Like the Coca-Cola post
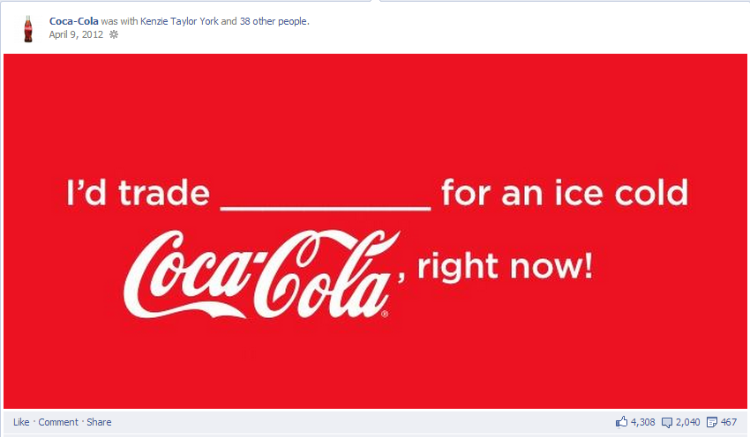The height and width of the screenshot is (437, 750). coord(21,422)
